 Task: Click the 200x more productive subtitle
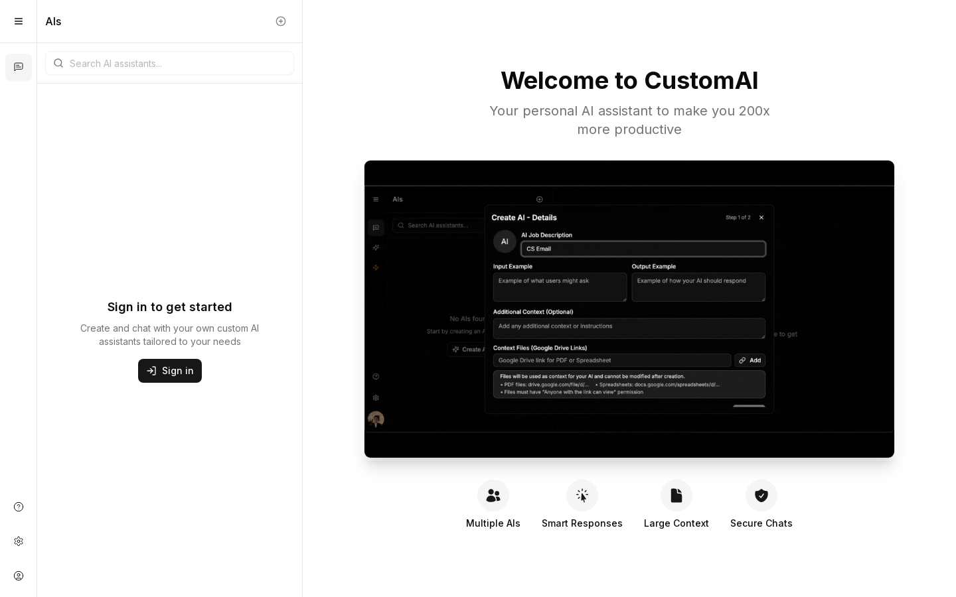tap(629, 120)
